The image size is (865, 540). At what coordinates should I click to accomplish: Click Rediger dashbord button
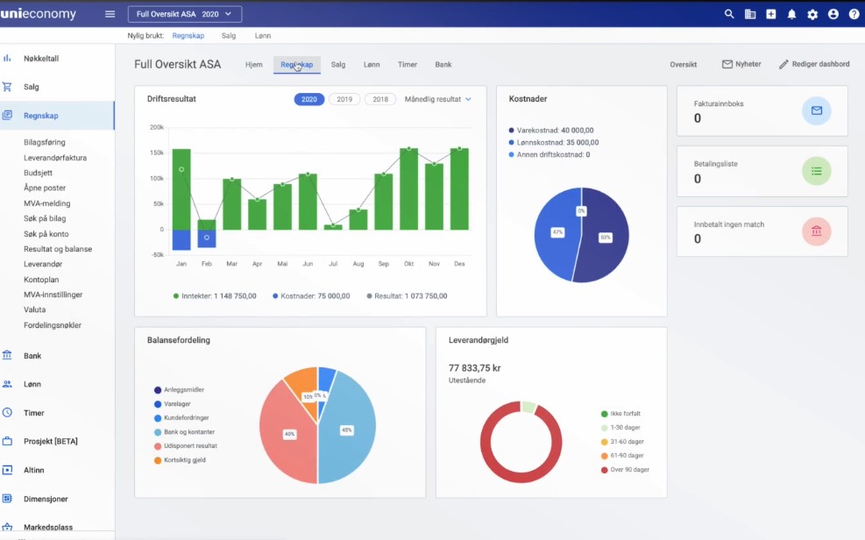[814, 64]
